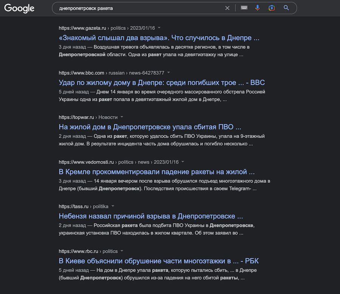Click the magnifying glass search button
Image resolution: width=340 pixels, height=294 pixels.
coord(286,8)
